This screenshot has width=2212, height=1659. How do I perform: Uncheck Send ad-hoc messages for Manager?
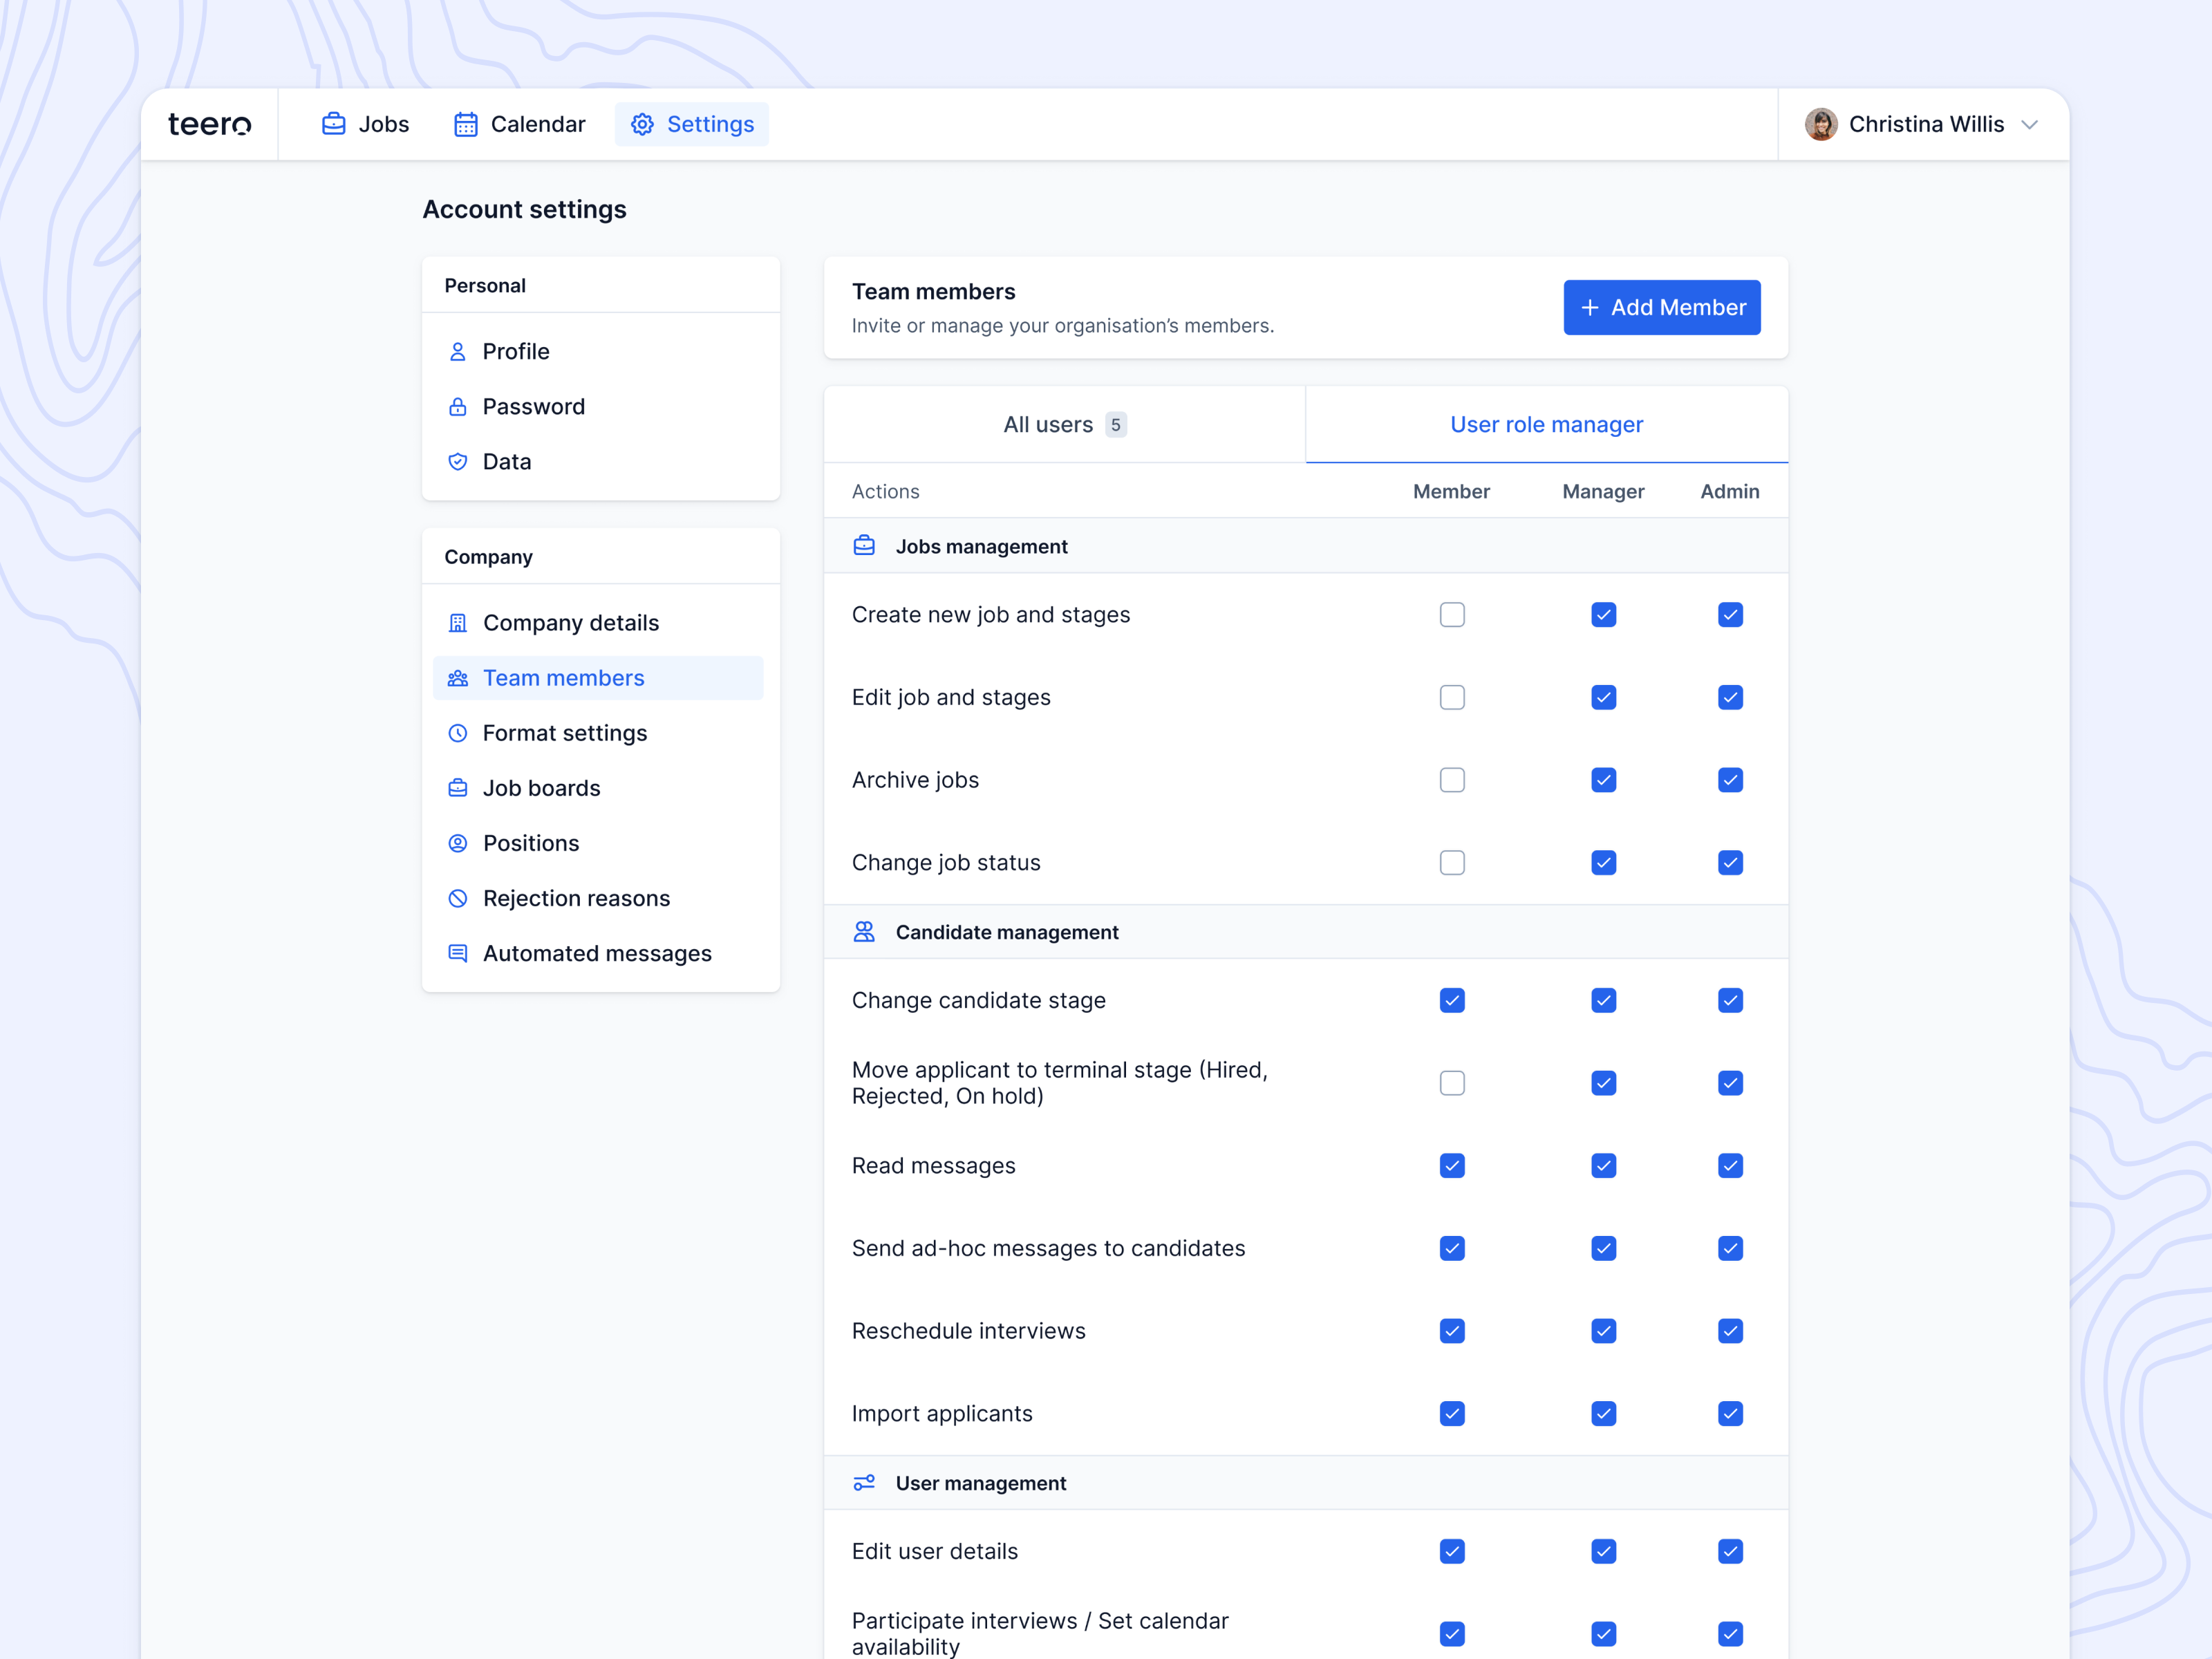point(1603,1249)
